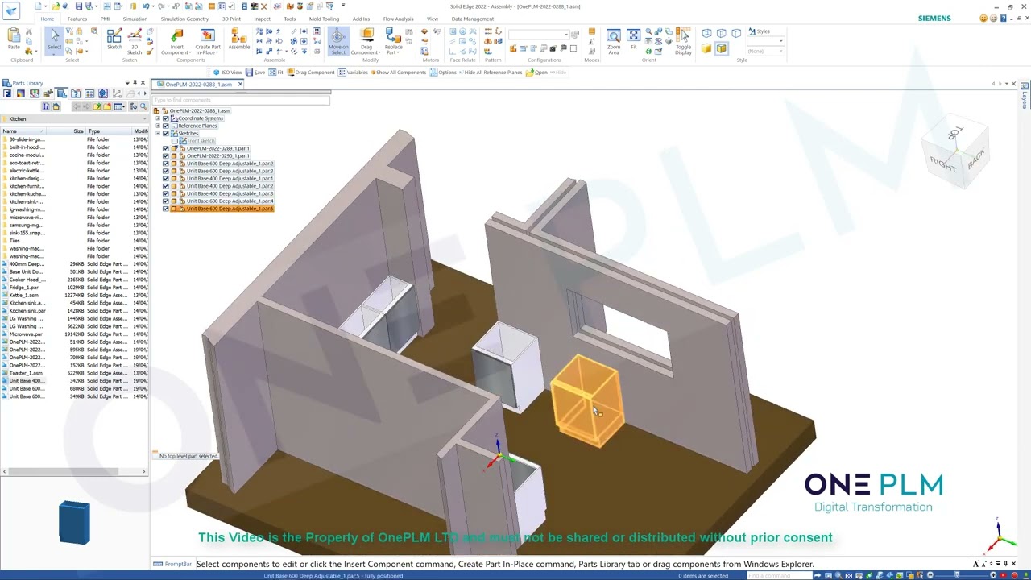Screen dimensions: 1031x580
Task: Open the 3D Sketch tool
Action: click(135, 42)
